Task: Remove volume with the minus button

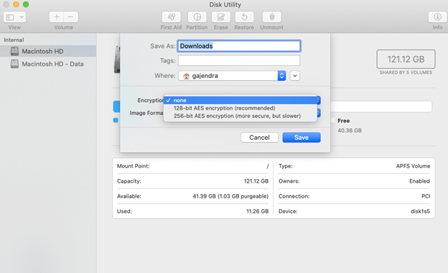Action: pyautogui.click(x=71, y=17)
